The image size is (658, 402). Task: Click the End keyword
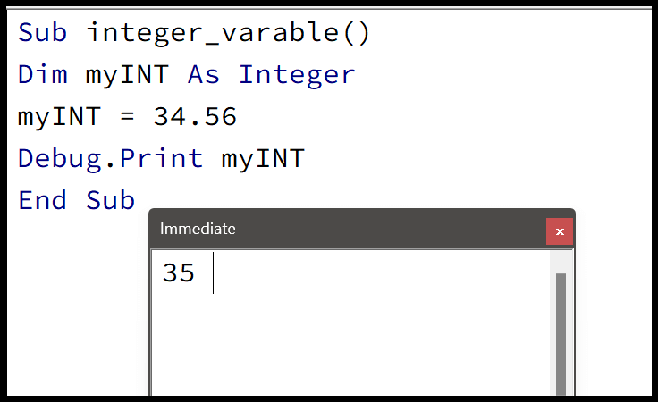pyautogui.click(x=42, y=200)
